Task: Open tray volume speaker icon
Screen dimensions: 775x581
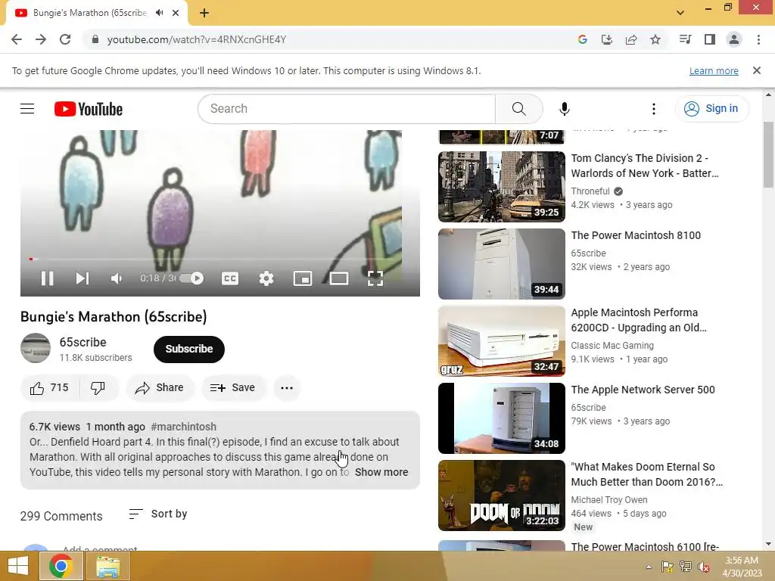Action: 703,567
